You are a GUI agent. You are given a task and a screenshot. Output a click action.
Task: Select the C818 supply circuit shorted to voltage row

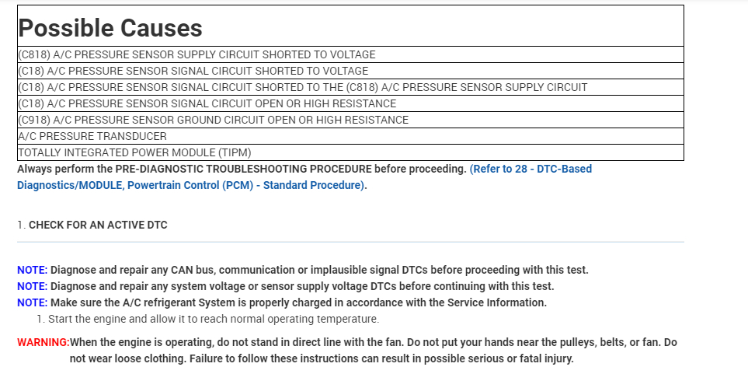click(197, 55)
